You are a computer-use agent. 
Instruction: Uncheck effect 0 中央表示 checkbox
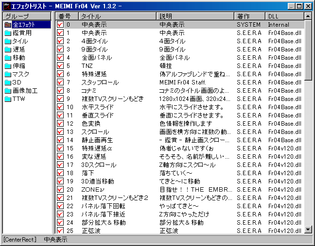[60, 25]
